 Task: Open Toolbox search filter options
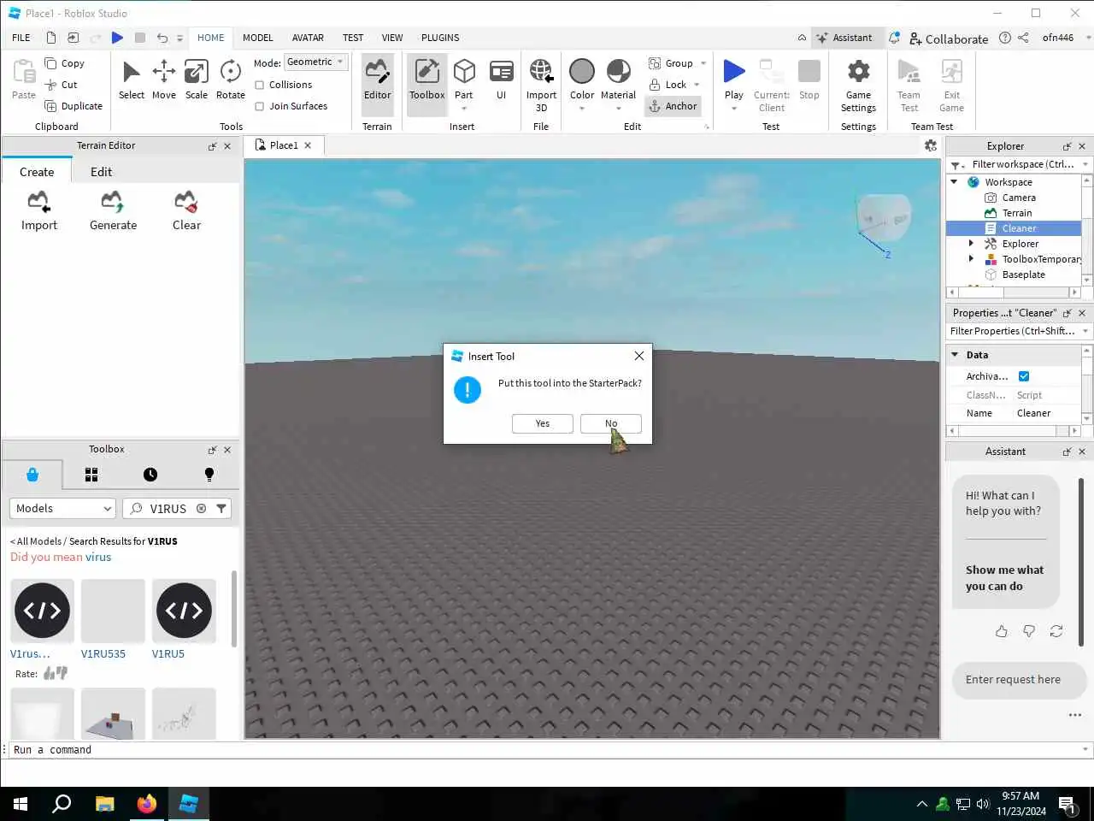click(221, 508)
